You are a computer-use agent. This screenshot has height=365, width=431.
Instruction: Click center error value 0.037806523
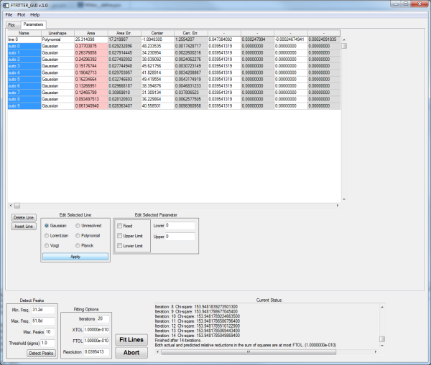coord(191,93)
